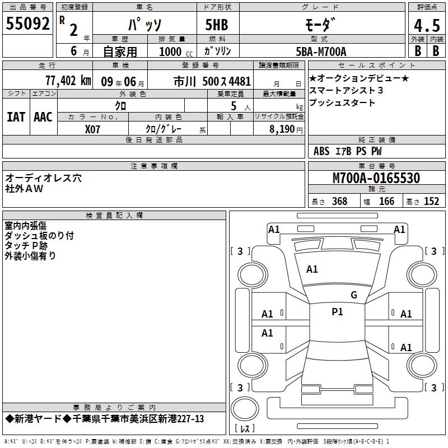Select the length value 368

pos(340,201)
